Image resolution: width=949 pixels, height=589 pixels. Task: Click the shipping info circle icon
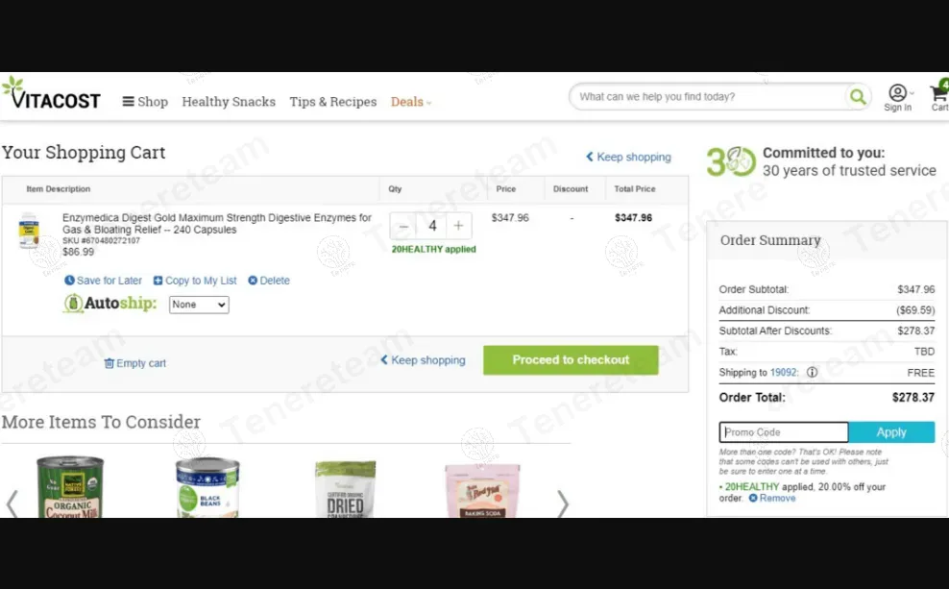pyautogui.click(x=813, y=372)
